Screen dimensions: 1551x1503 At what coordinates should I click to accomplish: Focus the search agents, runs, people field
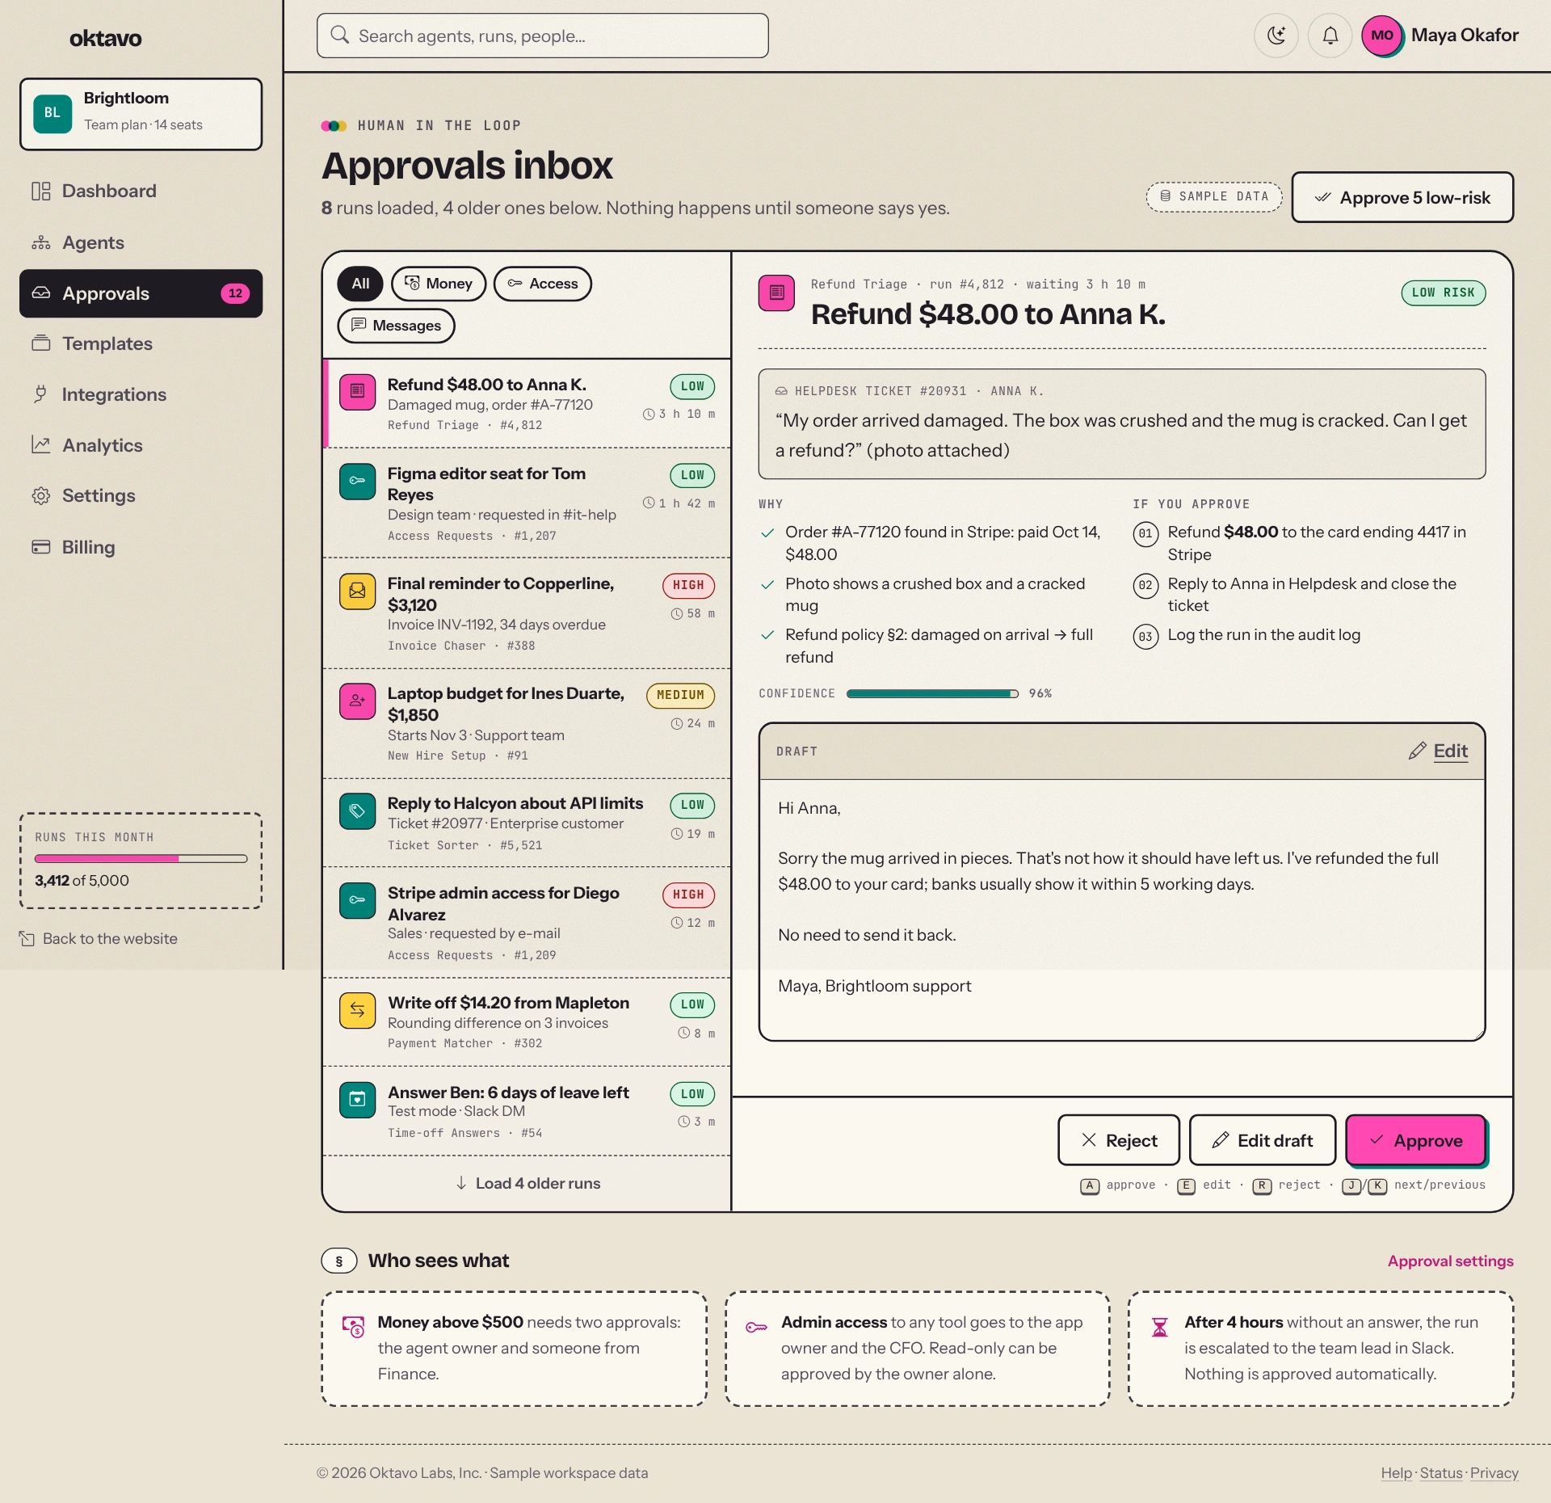click(543, 36)
